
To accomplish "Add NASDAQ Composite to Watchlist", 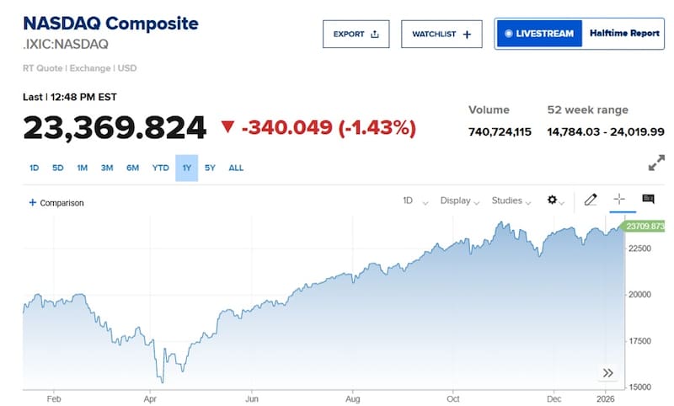I will (441, 35).
